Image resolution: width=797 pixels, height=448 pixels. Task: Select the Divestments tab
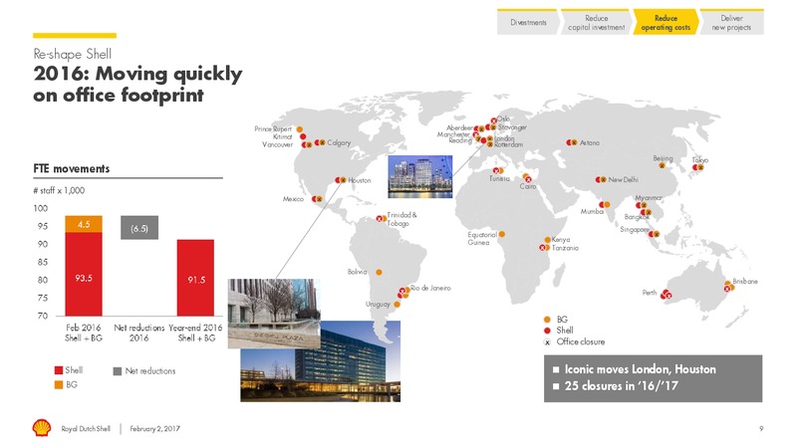pos(528,22)
